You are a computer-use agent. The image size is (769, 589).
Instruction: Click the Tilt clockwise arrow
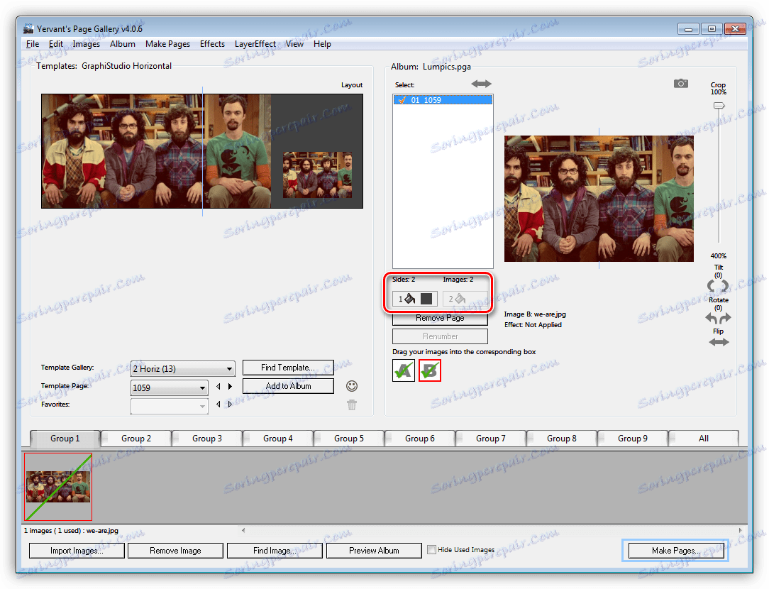(x=725, y=285)
